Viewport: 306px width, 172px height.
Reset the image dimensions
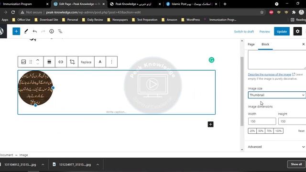click(x=301, y=131)
